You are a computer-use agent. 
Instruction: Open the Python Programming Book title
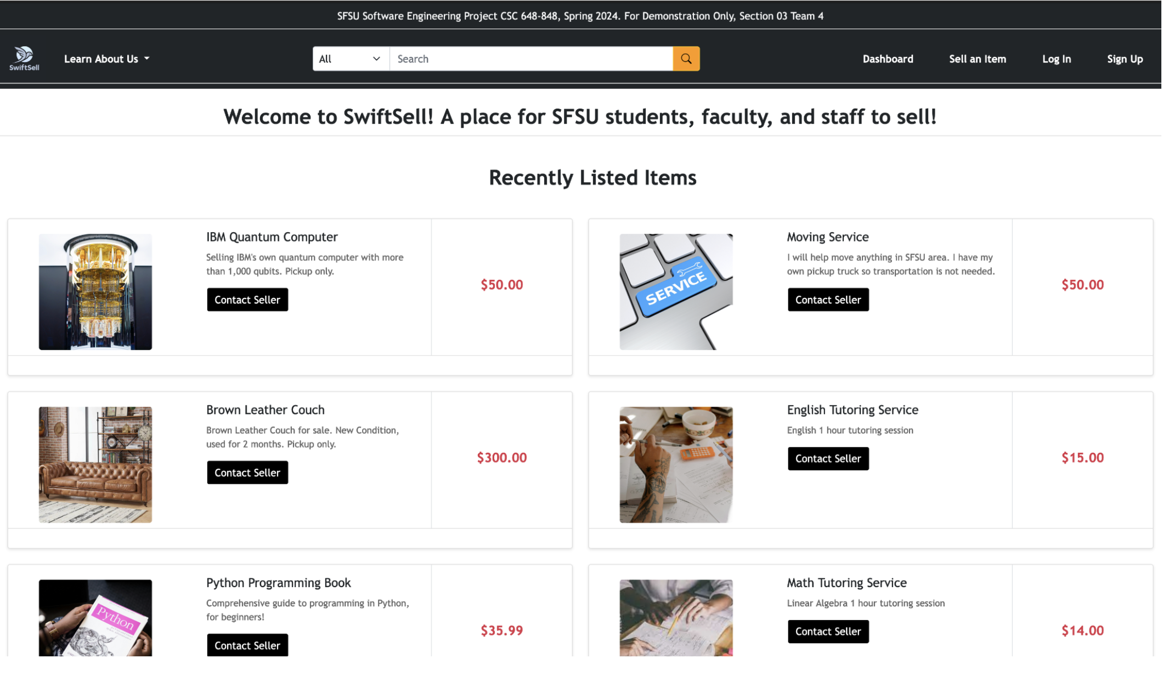[x=278, y=582]
